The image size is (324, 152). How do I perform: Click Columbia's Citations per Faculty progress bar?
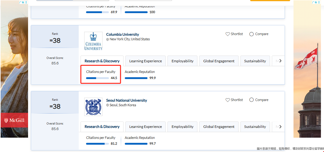click(97, 78)
